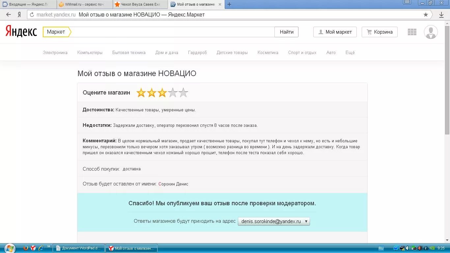Focus the Market search input field

coord(173,32)
